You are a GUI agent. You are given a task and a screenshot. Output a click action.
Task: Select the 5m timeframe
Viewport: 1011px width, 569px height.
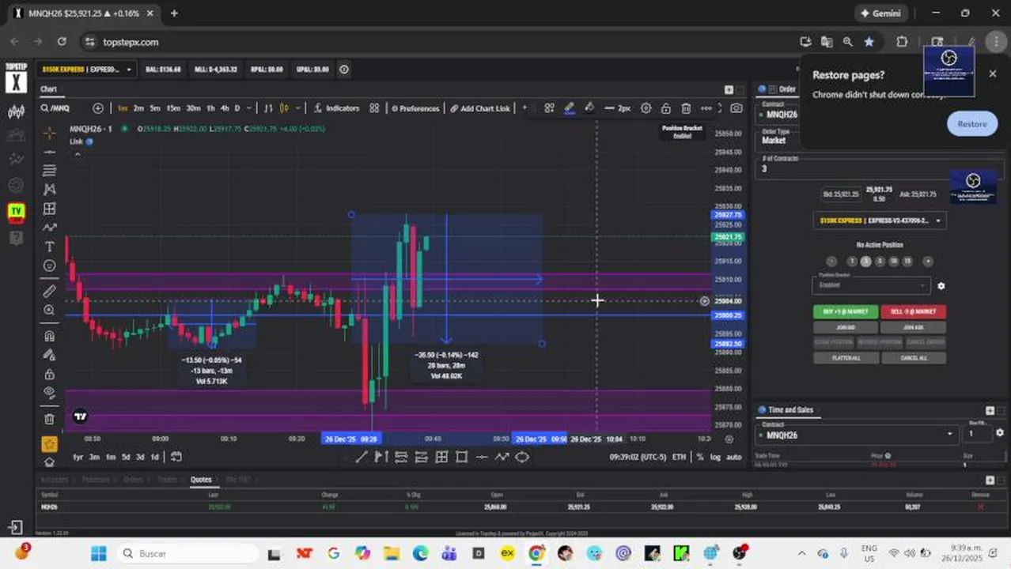click(x=155, y=108)
